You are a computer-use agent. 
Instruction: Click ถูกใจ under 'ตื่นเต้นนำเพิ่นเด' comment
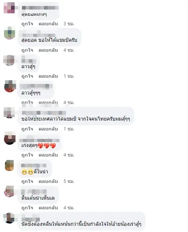click(x=27, y=207)
